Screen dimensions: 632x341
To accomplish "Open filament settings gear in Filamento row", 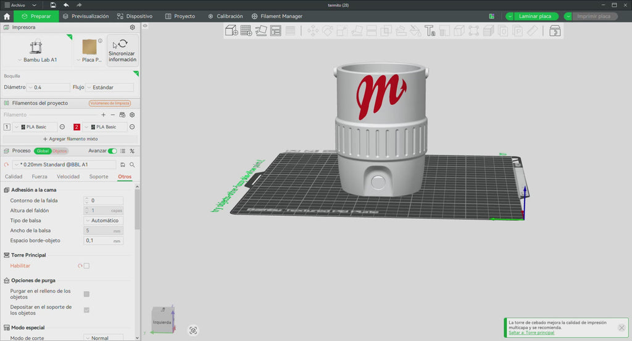I will pos(132,115).
